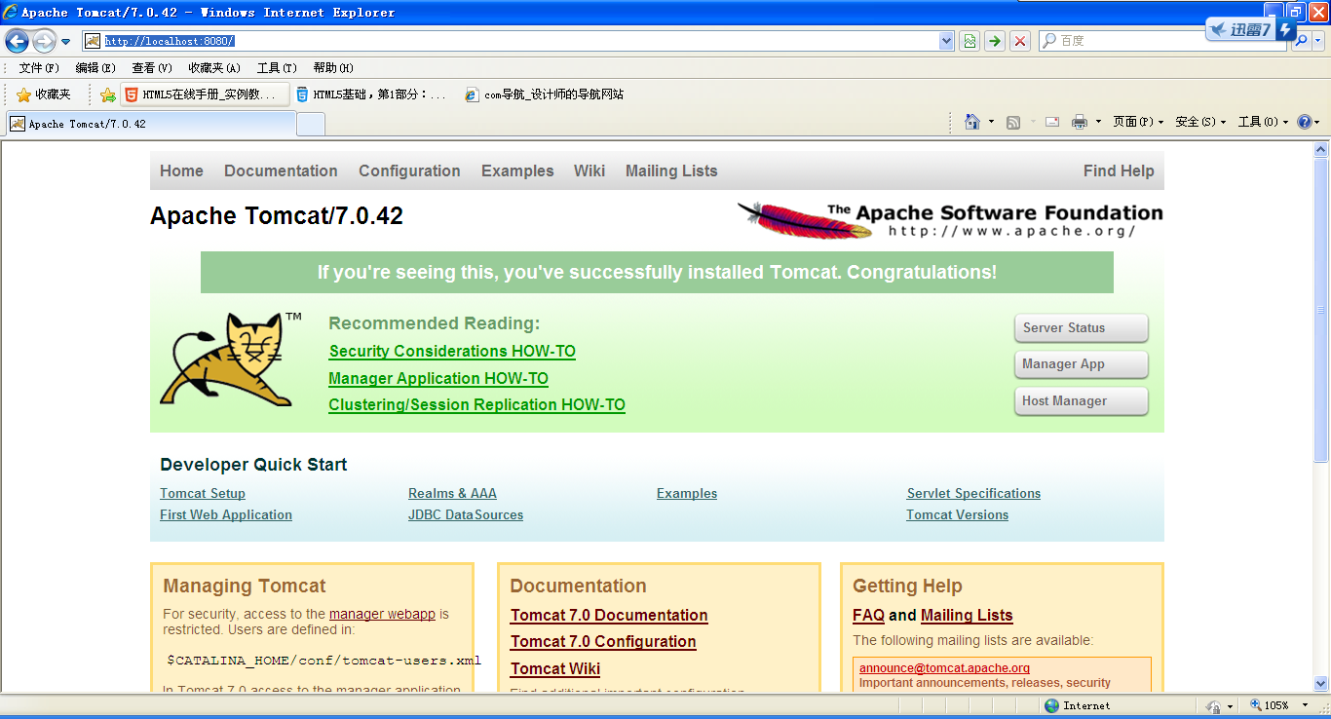Open the 安全(S) command bar dropdown
Screen dimensions: 1331x719
point(1200,122)
